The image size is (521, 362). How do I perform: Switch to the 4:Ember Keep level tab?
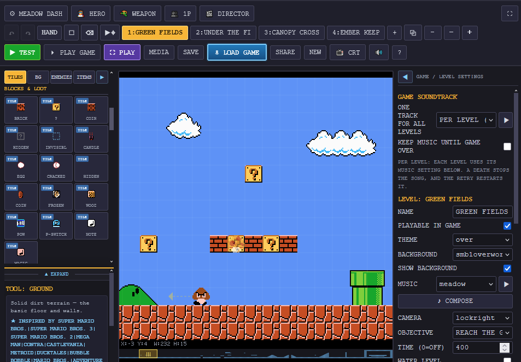pyautogui.click(x=356, y=33)
